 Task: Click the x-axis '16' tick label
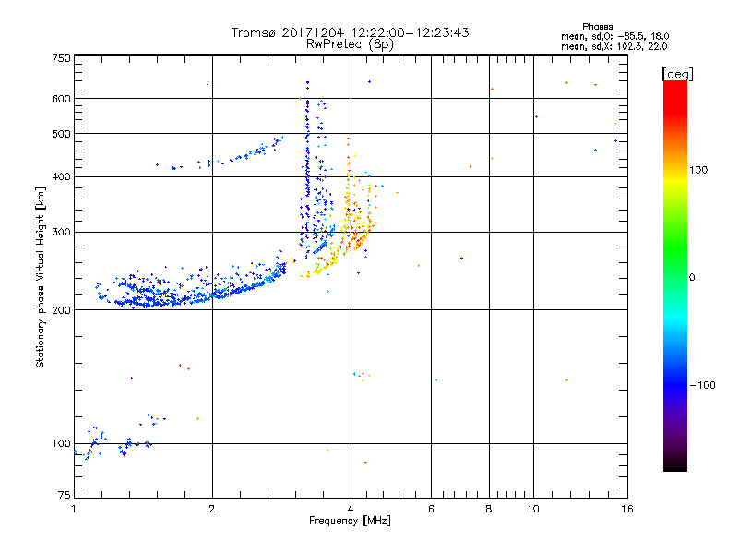click(627, 509)
